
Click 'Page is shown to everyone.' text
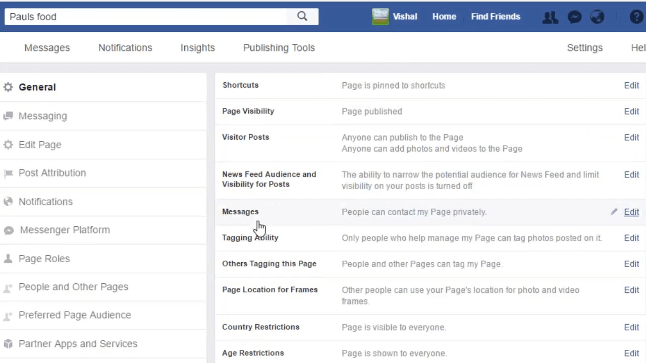(x=394, y=353)
